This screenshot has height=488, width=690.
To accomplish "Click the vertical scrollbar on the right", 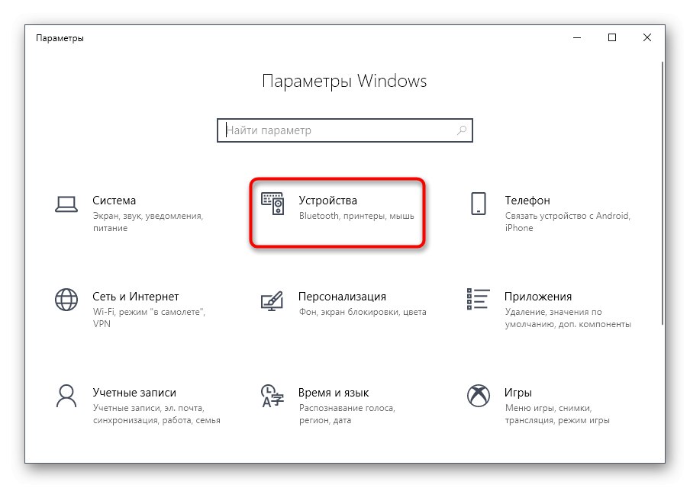I will click(663, 194).
